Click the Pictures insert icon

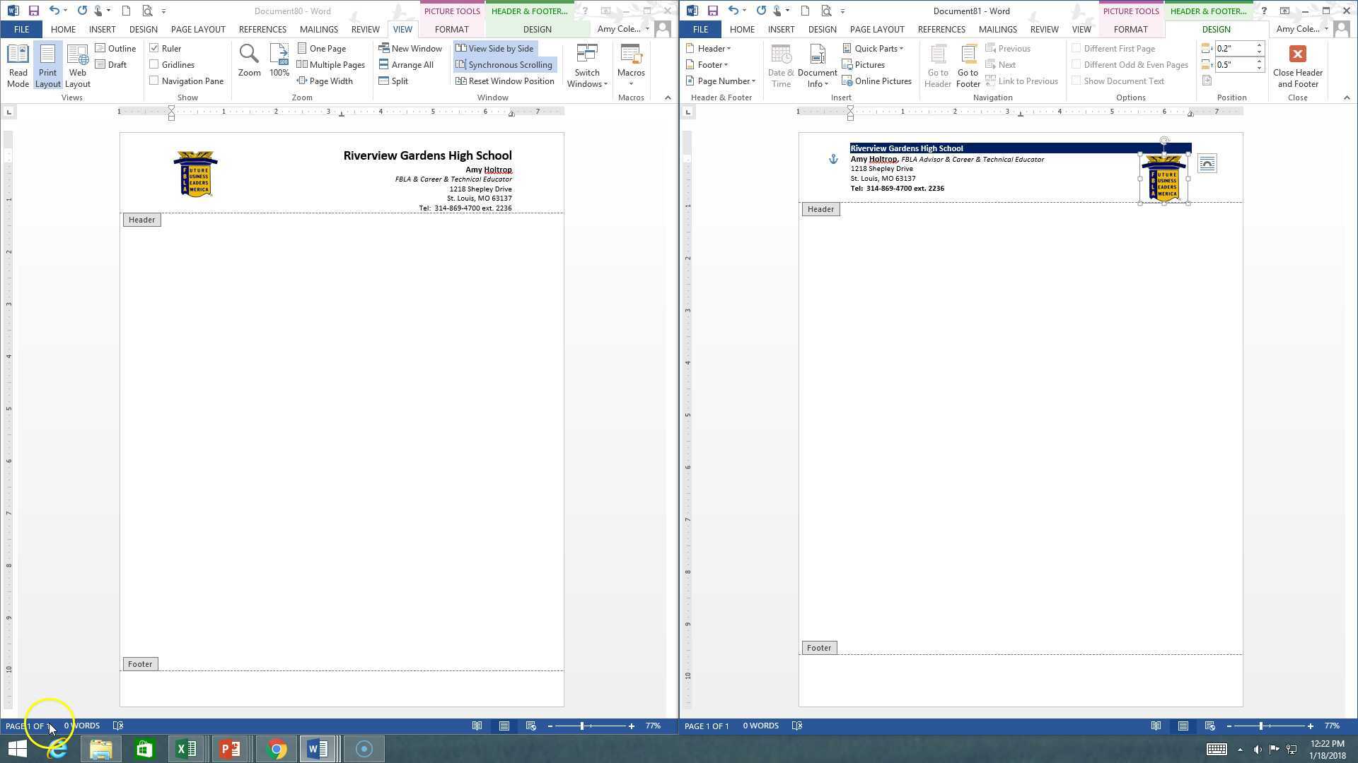click(x=847, y=65)
